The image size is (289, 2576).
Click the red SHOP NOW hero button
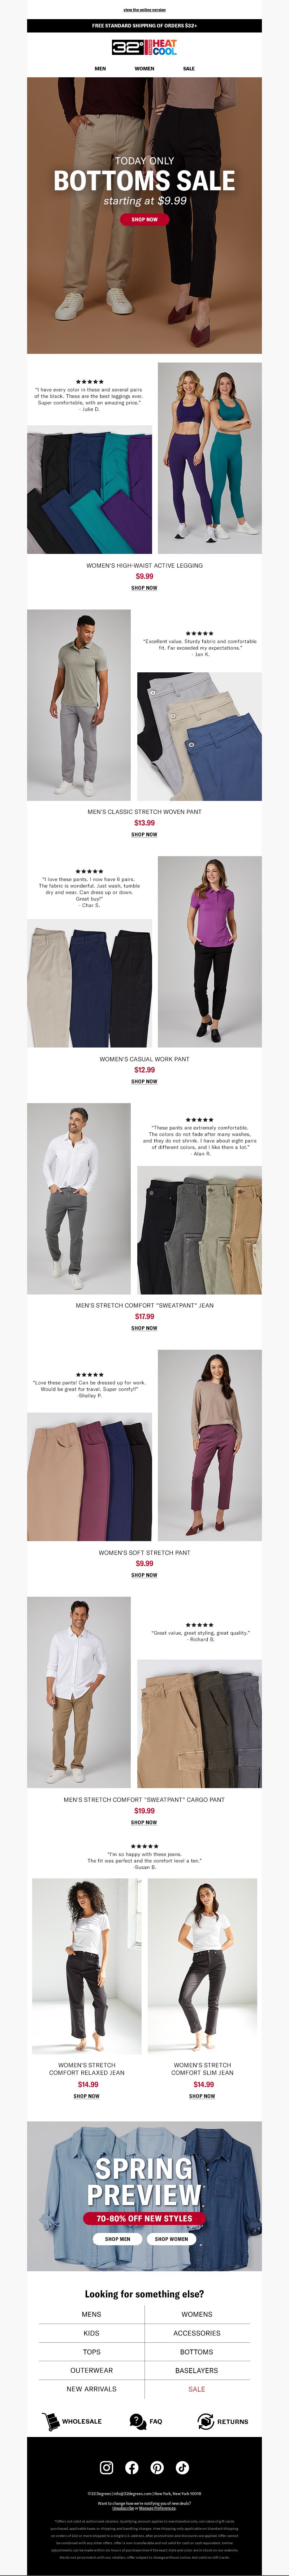click(144, 219)
